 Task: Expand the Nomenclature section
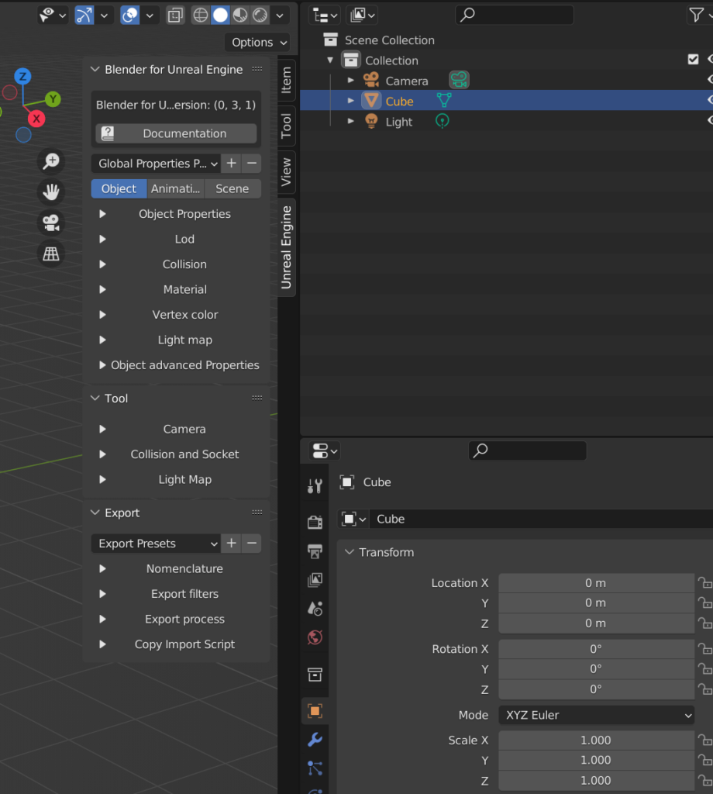103,568
